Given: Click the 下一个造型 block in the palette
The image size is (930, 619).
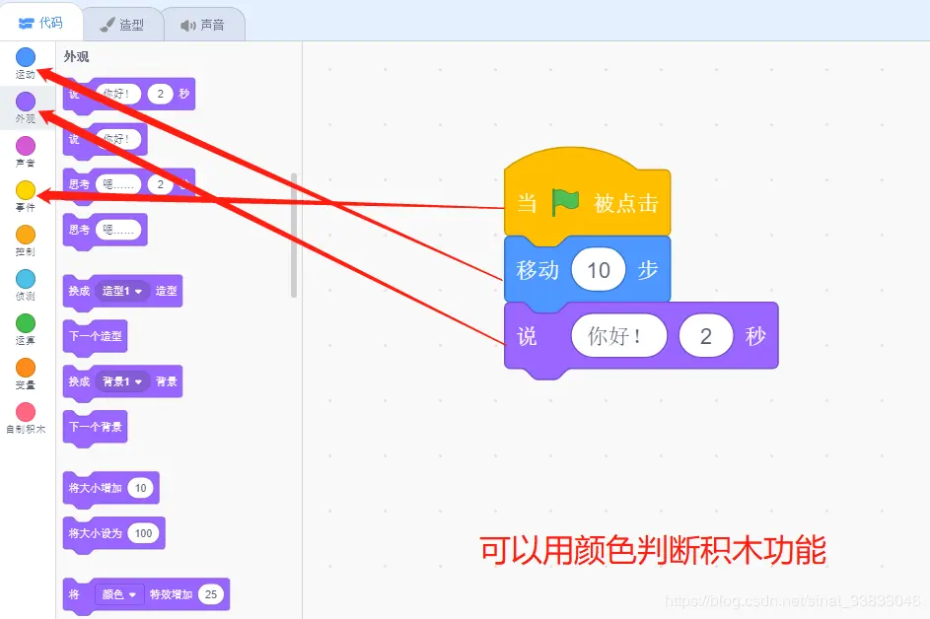Looking at the screenshot, I should point(95,336).
